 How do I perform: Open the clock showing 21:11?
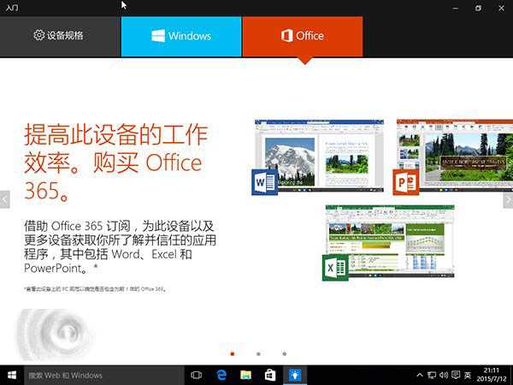[492, 376]
